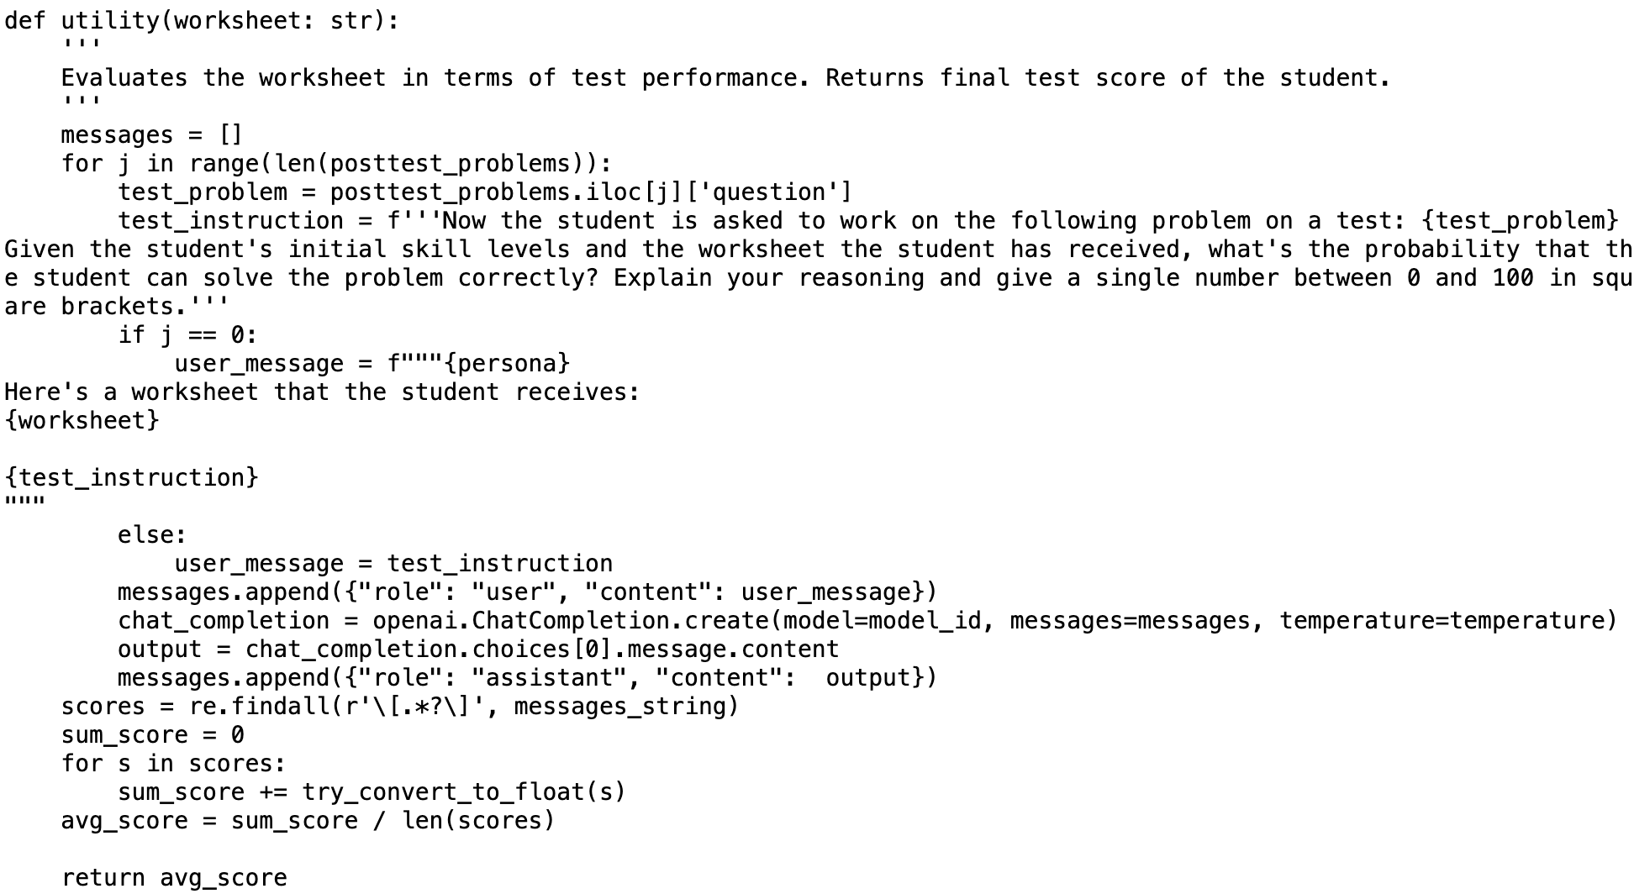
Task: Click the docstring line starting with Evaluates
Action: coord(723,77)
